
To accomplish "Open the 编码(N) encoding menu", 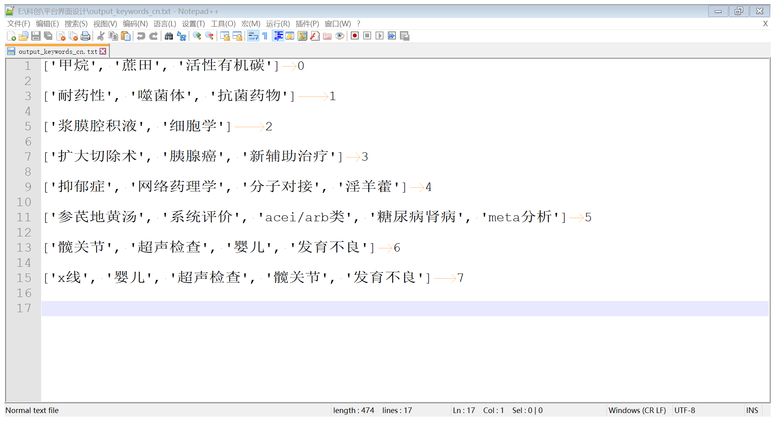I will [x=135, y=24].
